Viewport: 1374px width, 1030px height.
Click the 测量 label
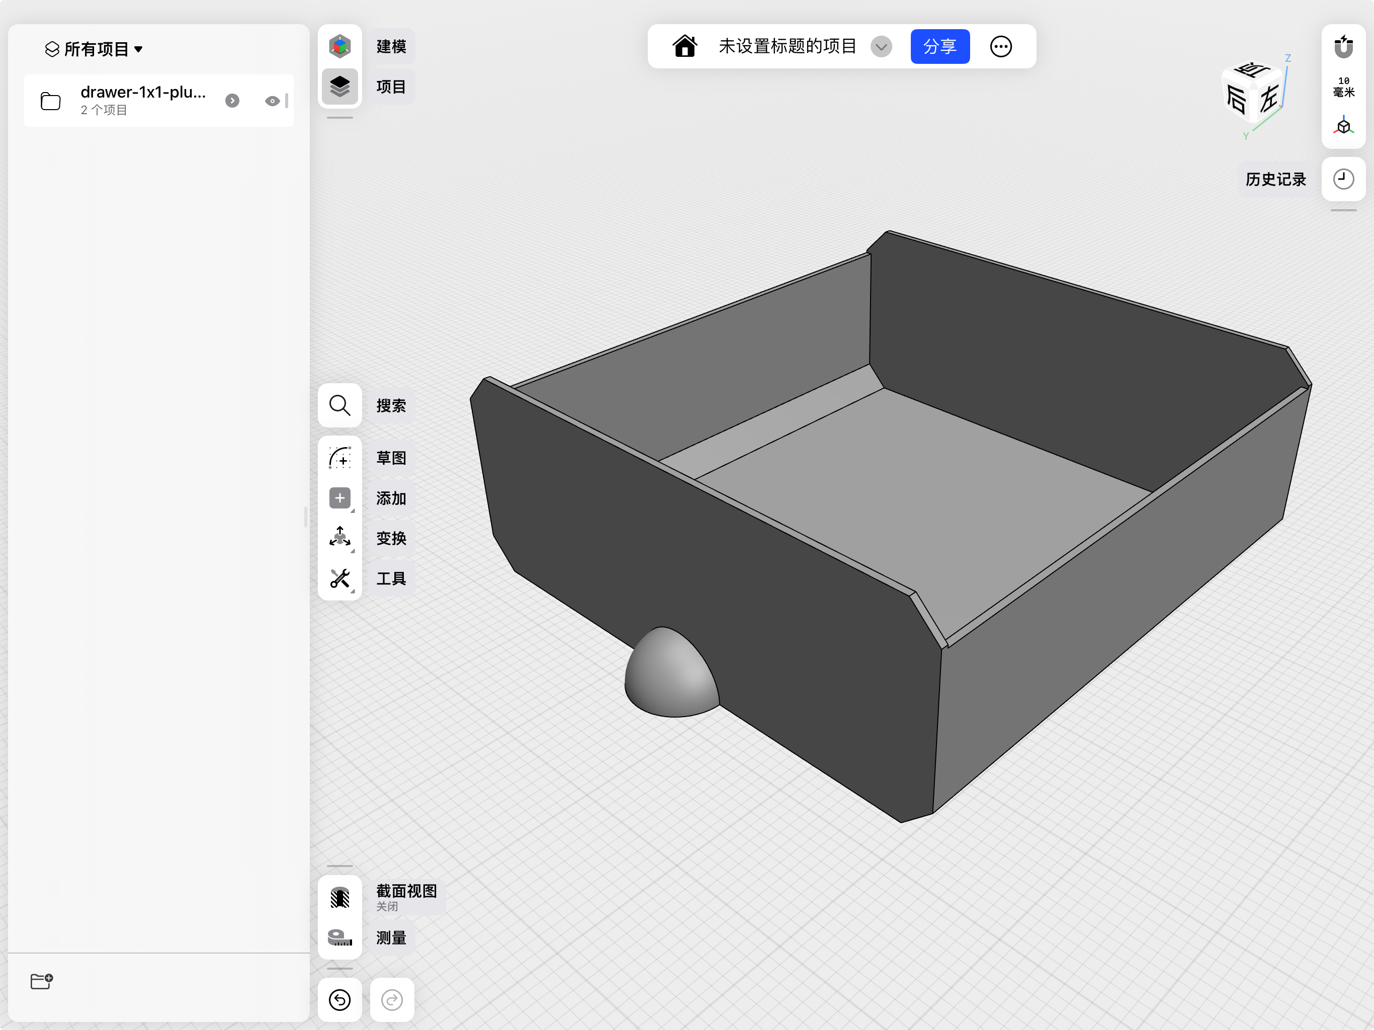[x=391, y=937]
